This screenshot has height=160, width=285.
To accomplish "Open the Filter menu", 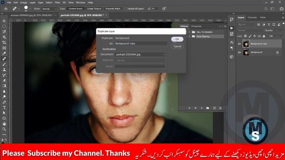I will pyautogui.click(x=57, y=3).
